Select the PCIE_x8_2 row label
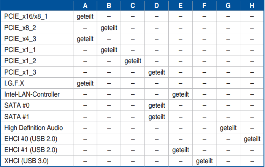The width and height of the screenshot is (265, 167). point(20,28)
